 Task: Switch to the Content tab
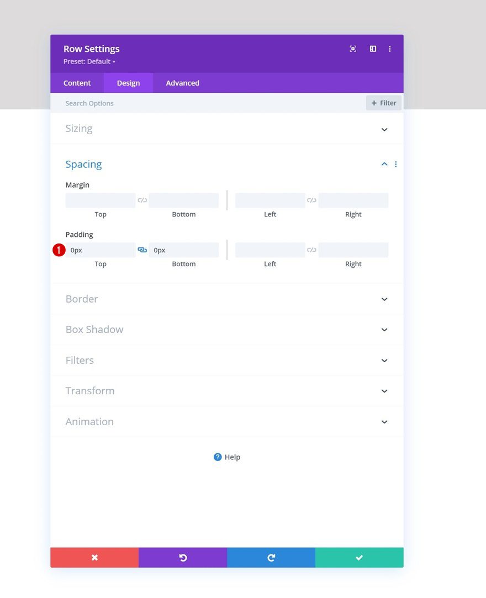click(x=77, y=83)
